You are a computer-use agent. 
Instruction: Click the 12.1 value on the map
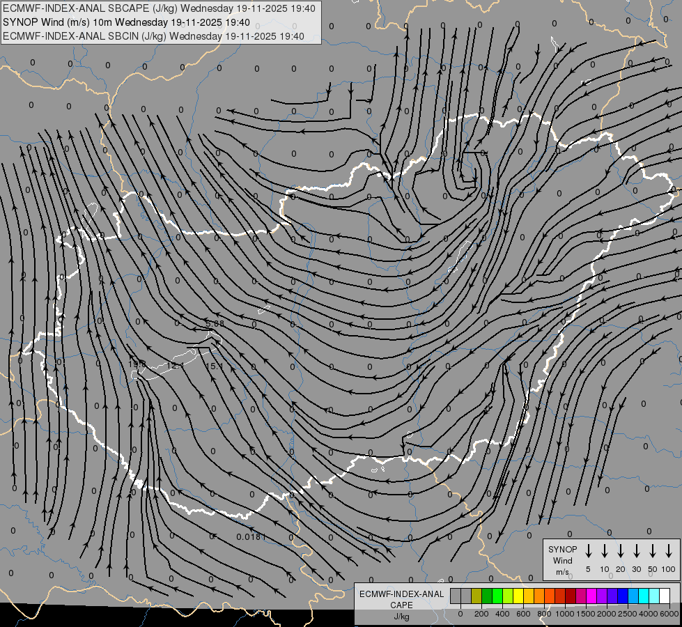[x=176, y=366]
